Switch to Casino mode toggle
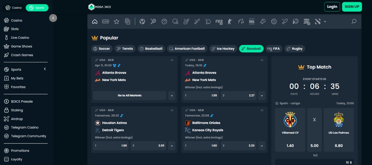Image resolution: width=372 pixels, height=165 pixels. tap(14, 8)
